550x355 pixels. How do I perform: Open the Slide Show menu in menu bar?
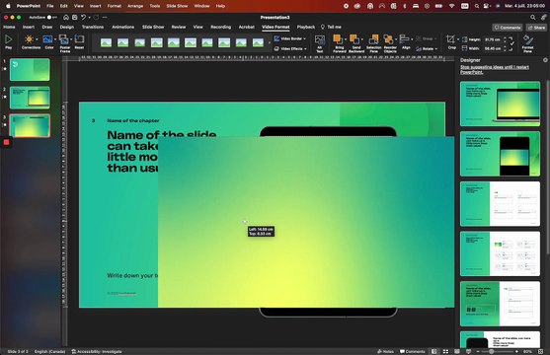pos(177,6)
